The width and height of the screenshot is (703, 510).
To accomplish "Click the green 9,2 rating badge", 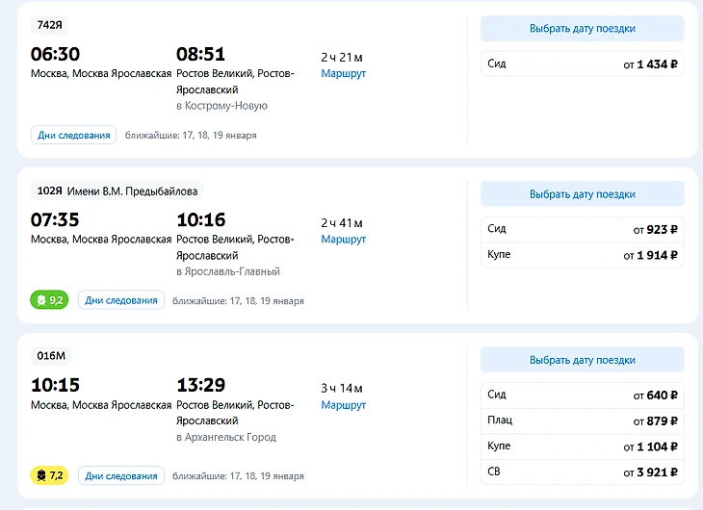I will point(49,300).
